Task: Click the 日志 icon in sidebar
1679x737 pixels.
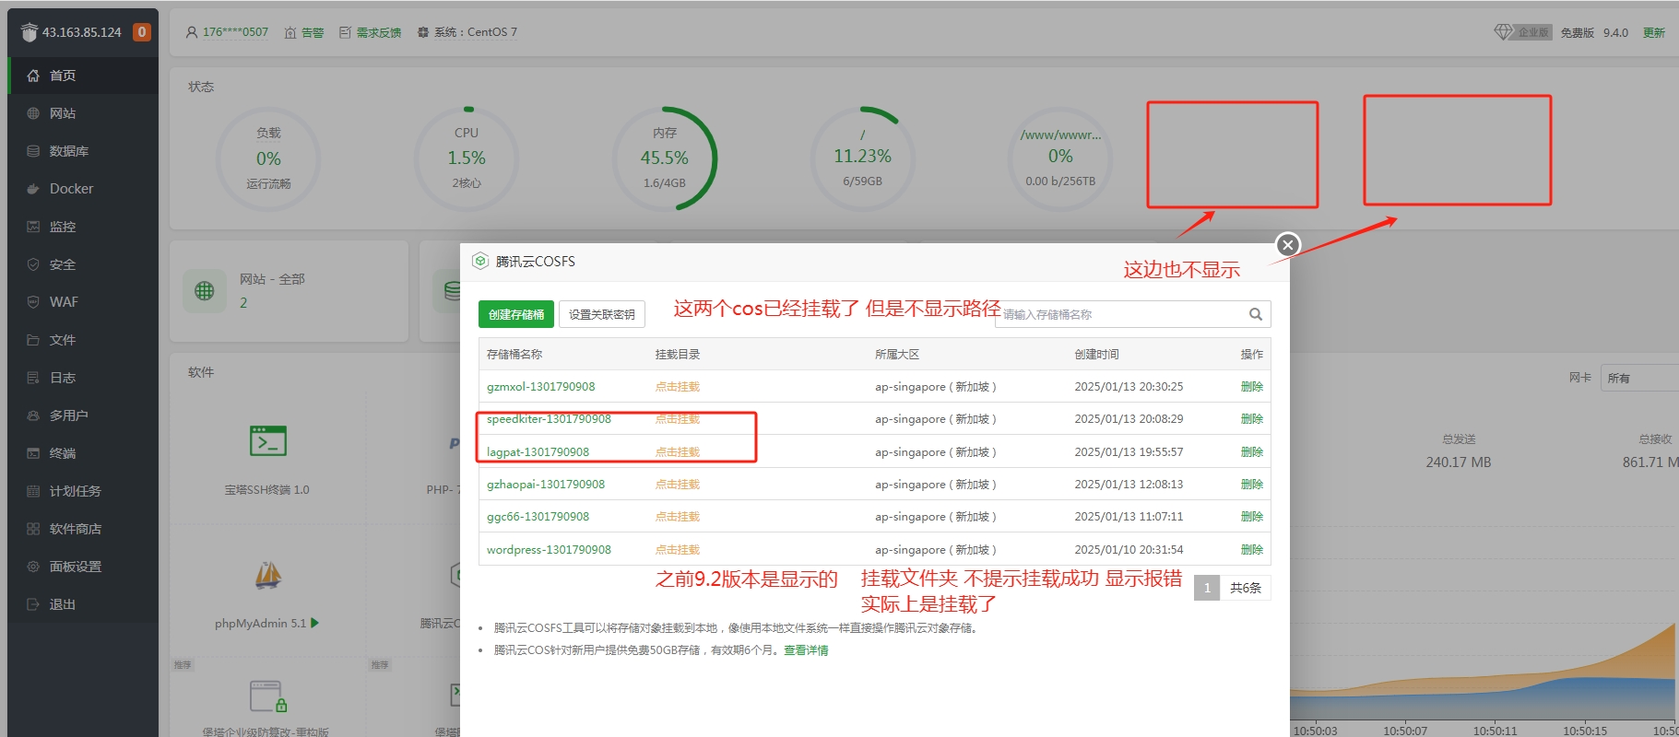Action: 33,378
